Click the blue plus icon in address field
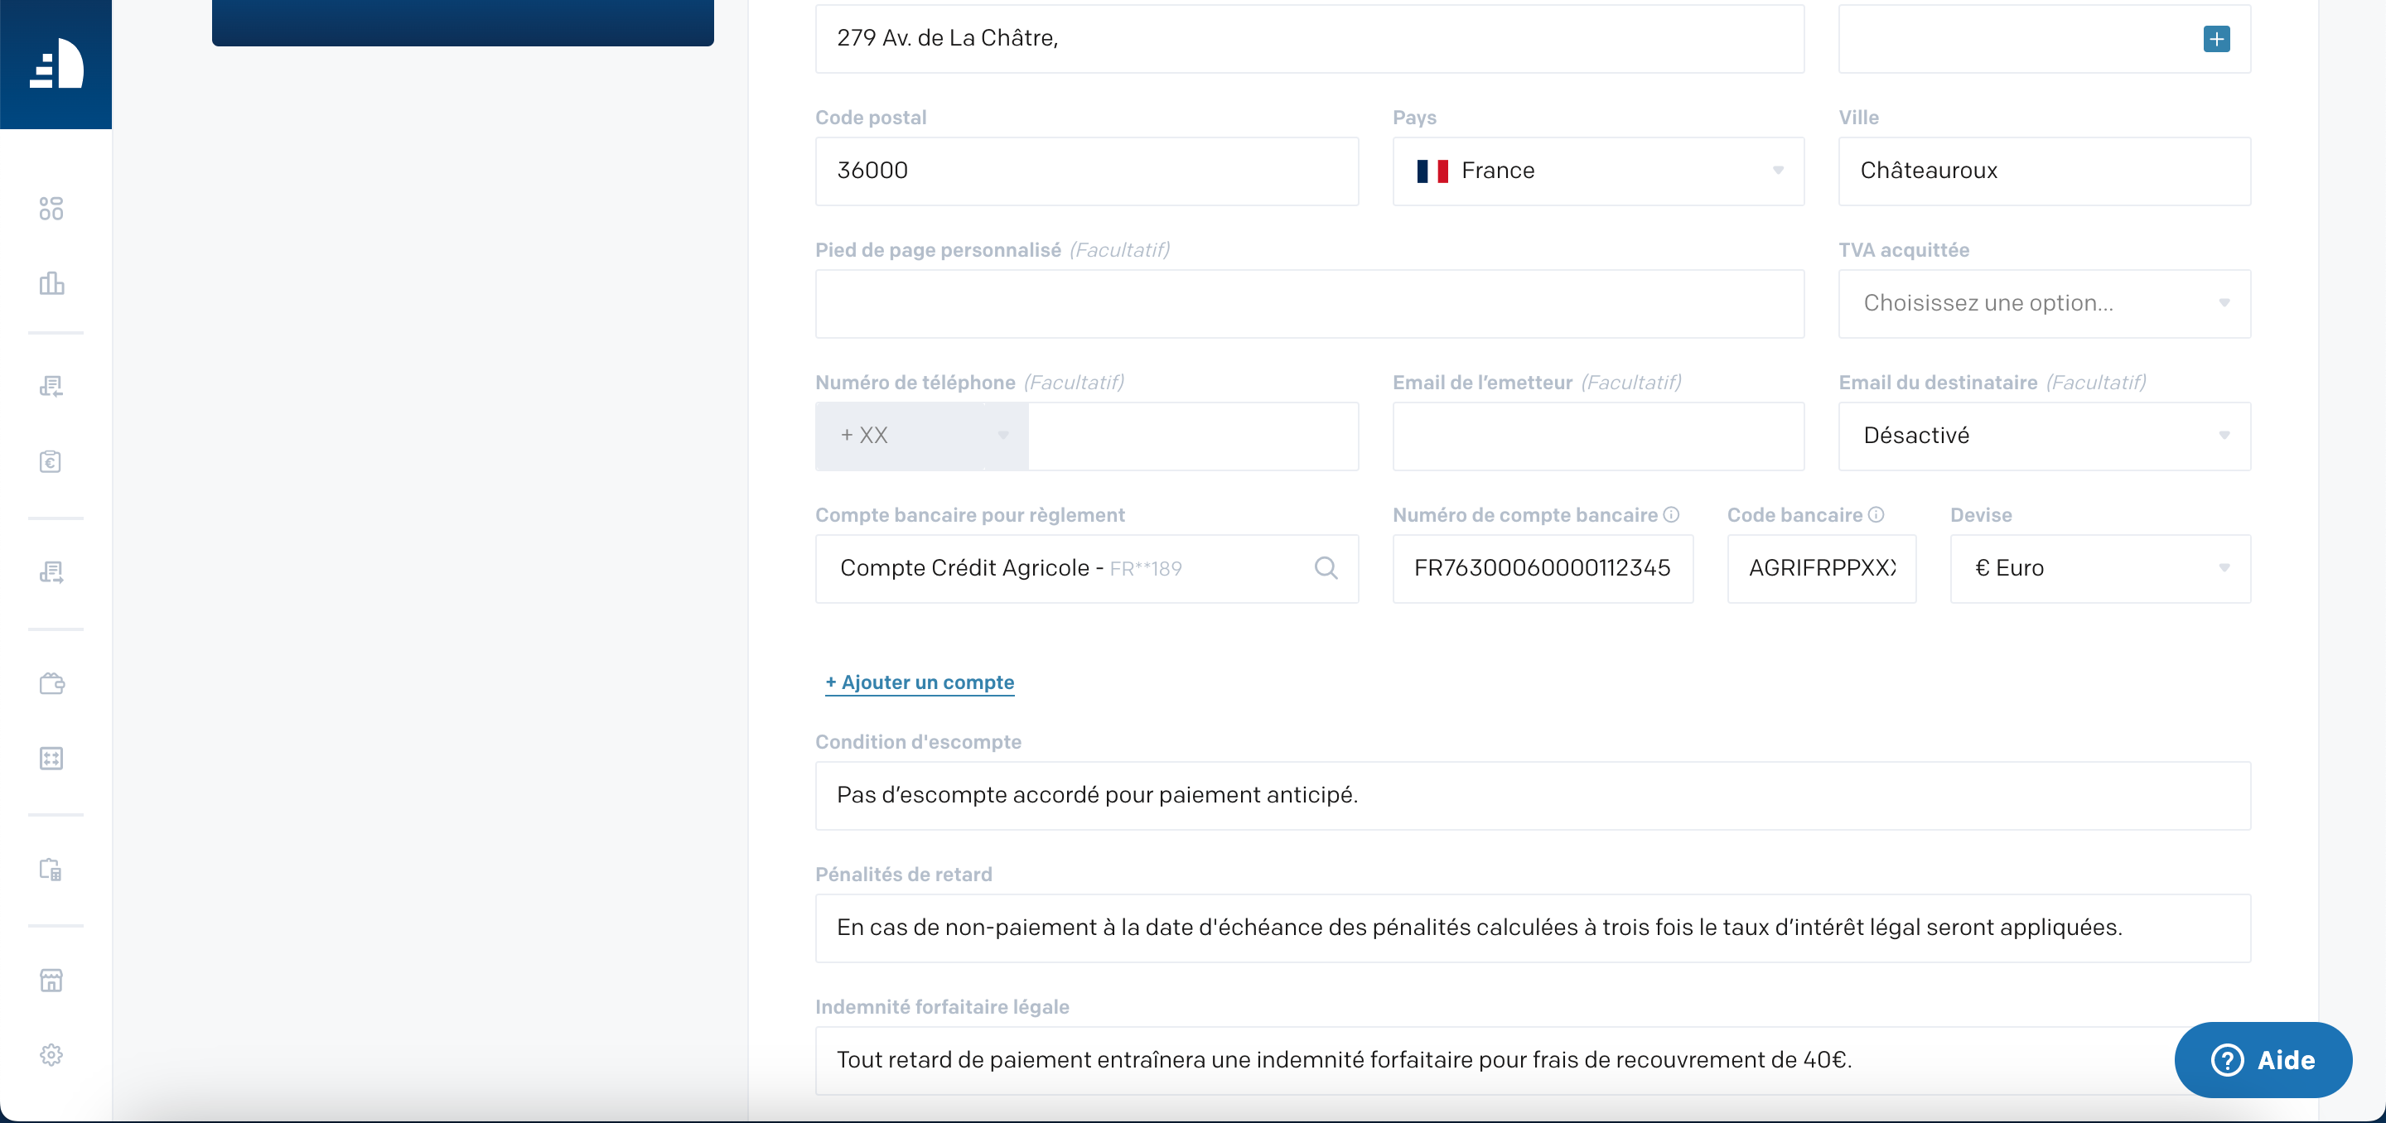The image size is (2386, 1123). click(2216, 39)
